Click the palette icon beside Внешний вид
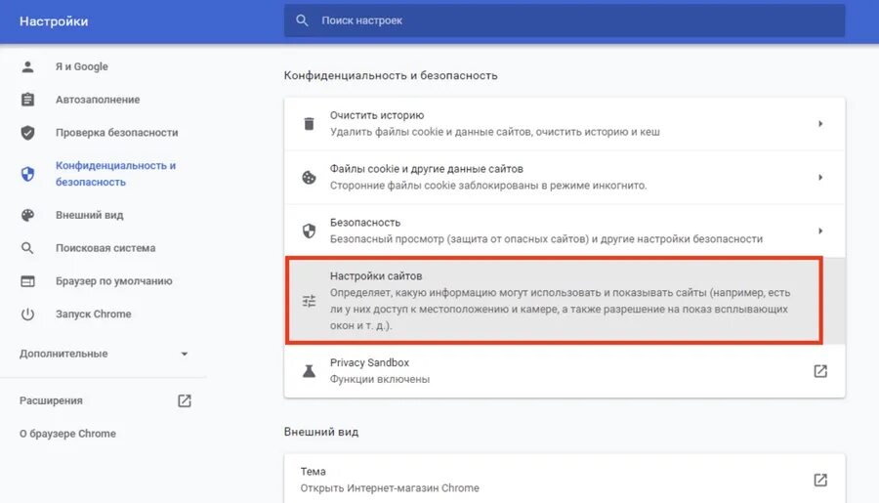The image size is (879, 503). (27, 215)
